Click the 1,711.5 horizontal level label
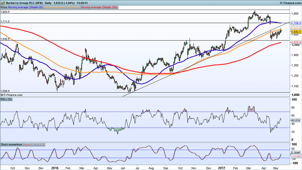The image size is (302, 170). pos(5,21)
